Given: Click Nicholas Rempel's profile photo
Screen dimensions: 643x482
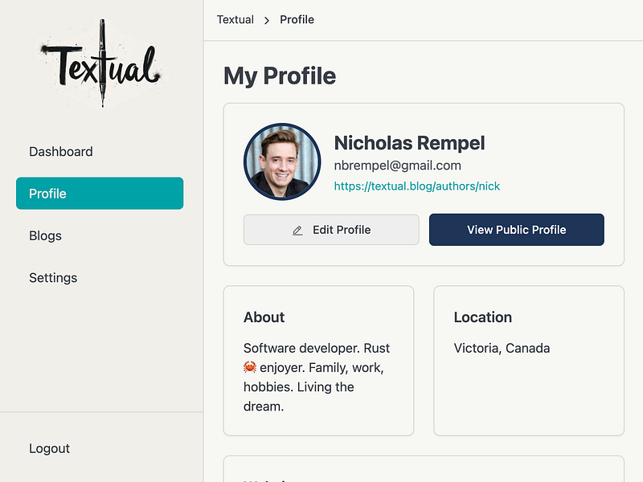Looking at the screenshot, I should click(276, 161).
